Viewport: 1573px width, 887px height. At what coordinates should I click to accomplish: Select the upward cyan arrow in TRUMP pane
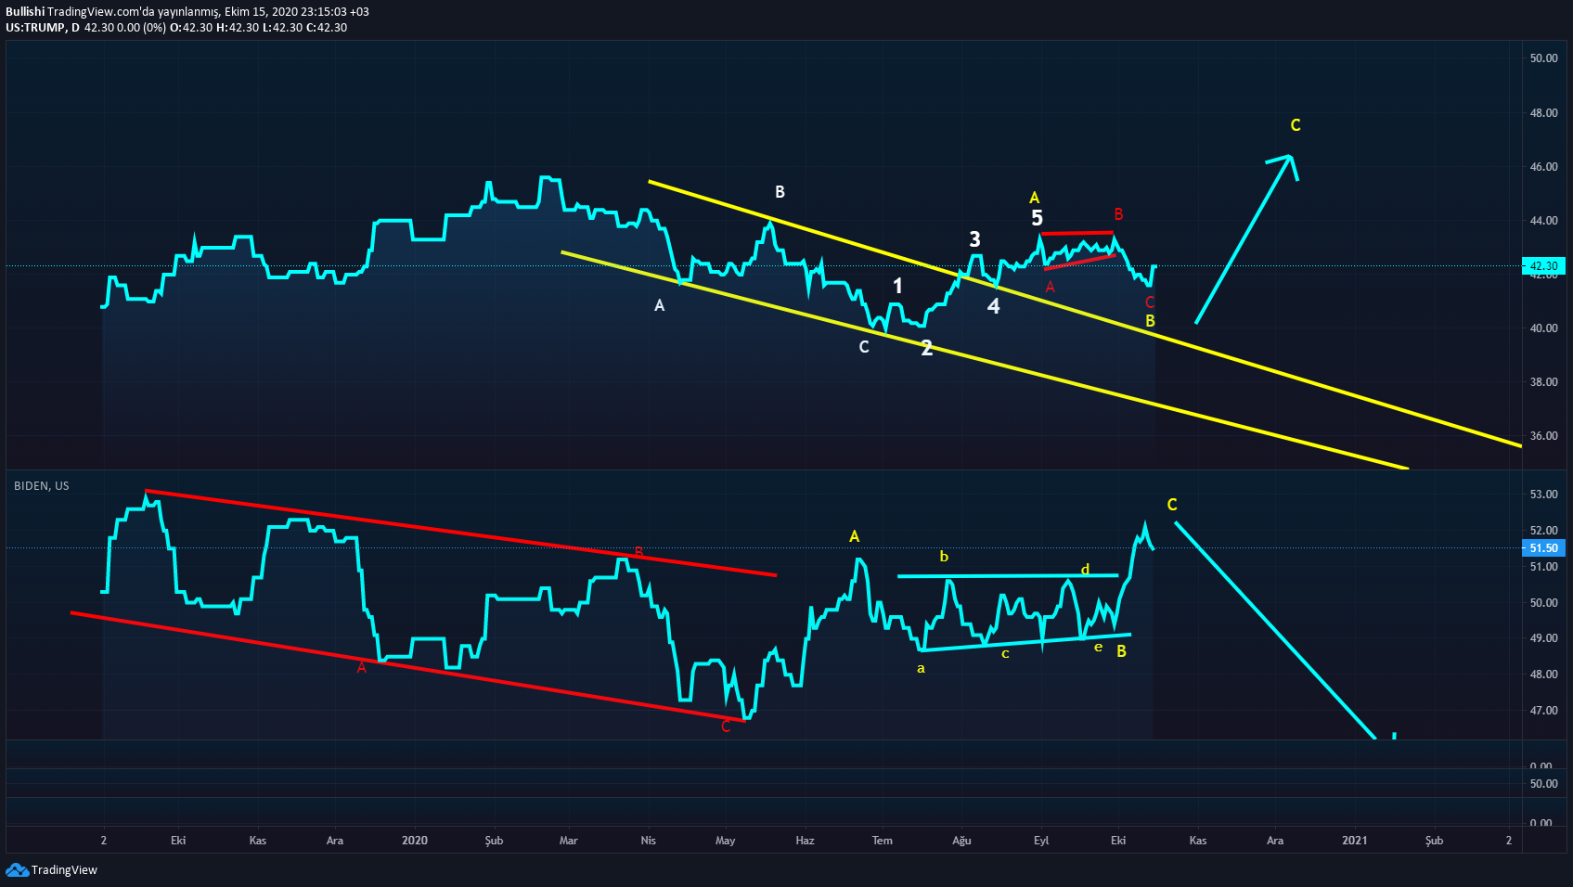pos(1244,238)
